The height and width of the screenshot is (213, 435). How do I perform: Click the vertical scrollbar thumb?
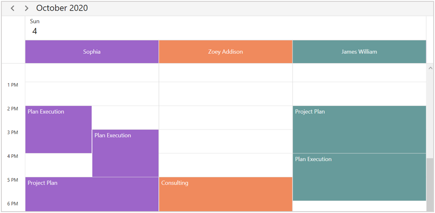430,184
